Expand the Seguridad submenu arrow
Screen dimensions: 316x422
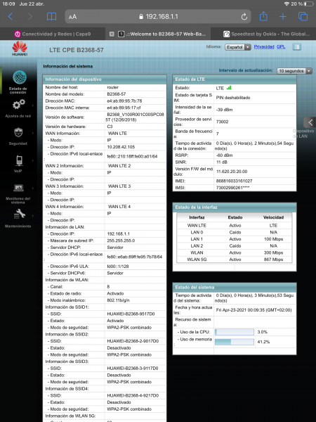[x=33, y=133]
